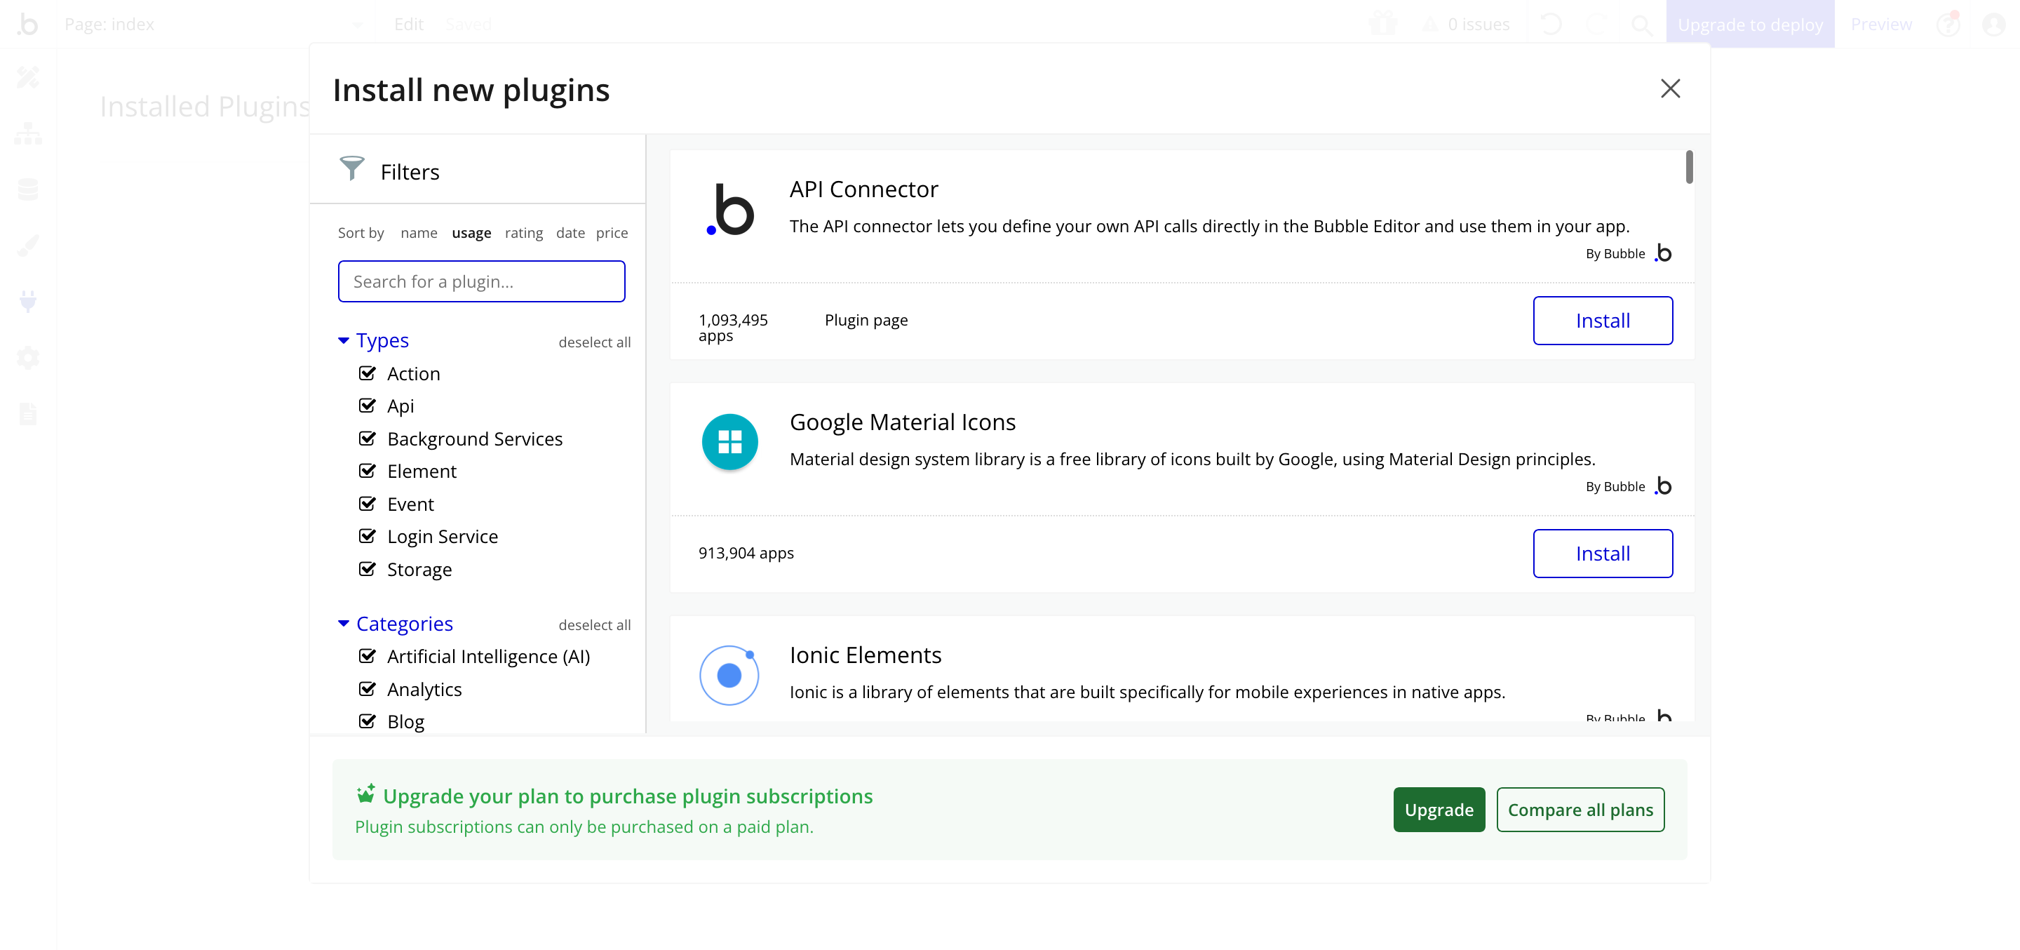Uncheck the Login Service checkbox
The height and width of the screenshot is (950, 2020).
click(367, 537)
